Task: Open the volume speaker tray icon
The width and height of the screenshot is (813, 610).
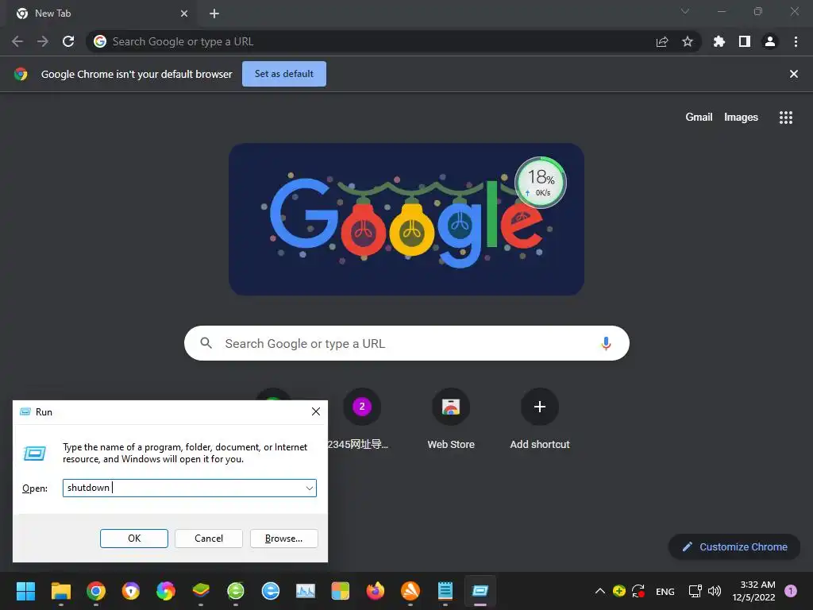Action: click(715, 591)
